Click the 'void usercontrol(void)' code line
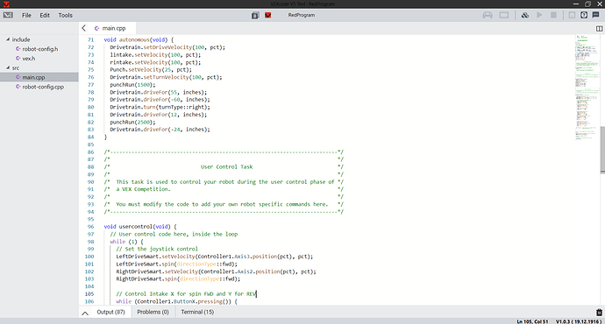This screenshot has height=324, width=605. [x=140, y=227]
